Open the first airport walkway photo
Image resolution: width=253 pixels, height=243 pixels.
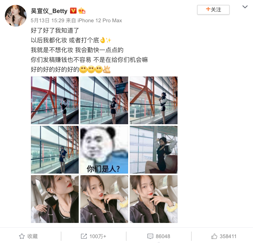pyautogui.click(x=55, y=100)
